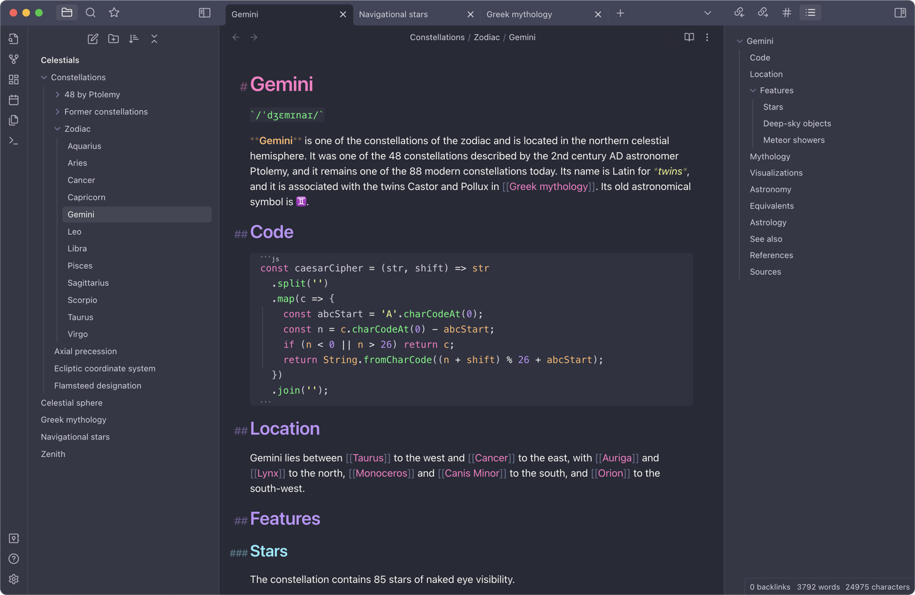The height and width of the screenshot is (595, 915).
Task: Open outgoing links icon in right sidebar
Action: coord(763,13)
